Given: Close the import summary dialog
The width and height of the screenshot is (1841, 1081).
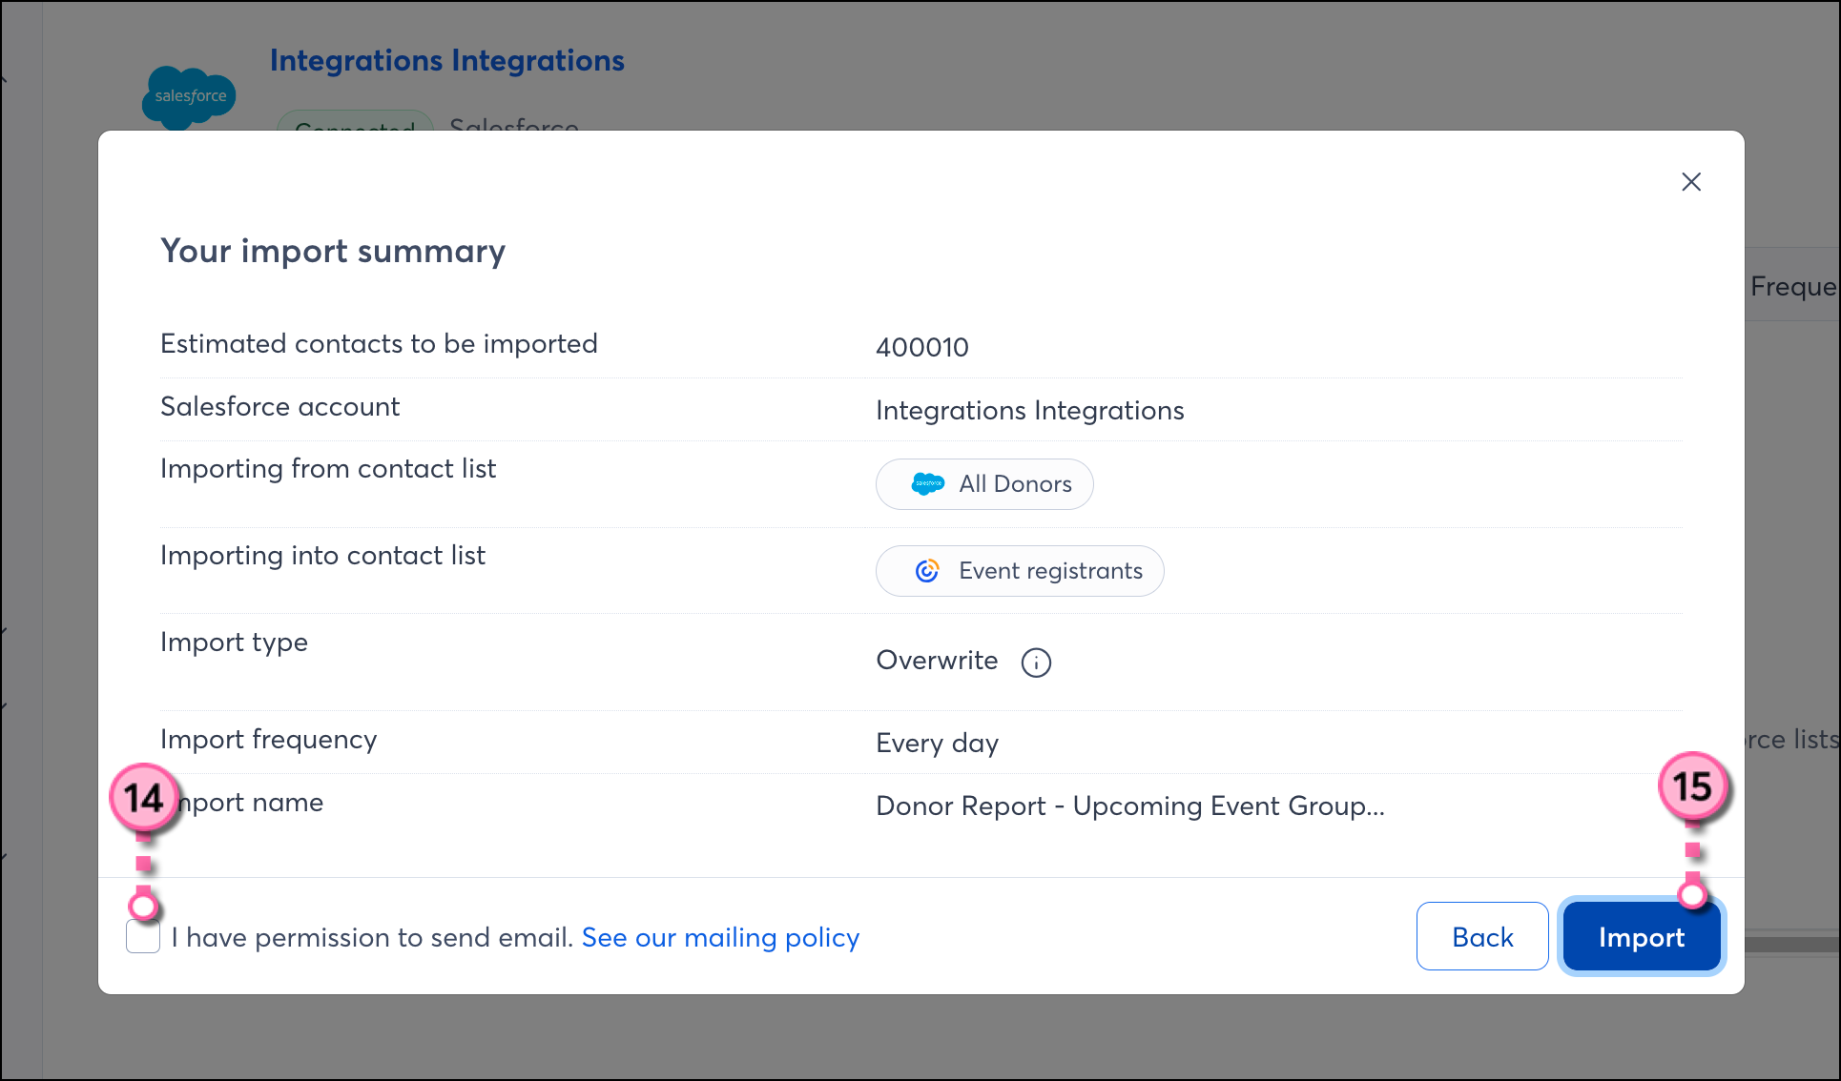Looking at the screenshot, I should coord(1690,181).
